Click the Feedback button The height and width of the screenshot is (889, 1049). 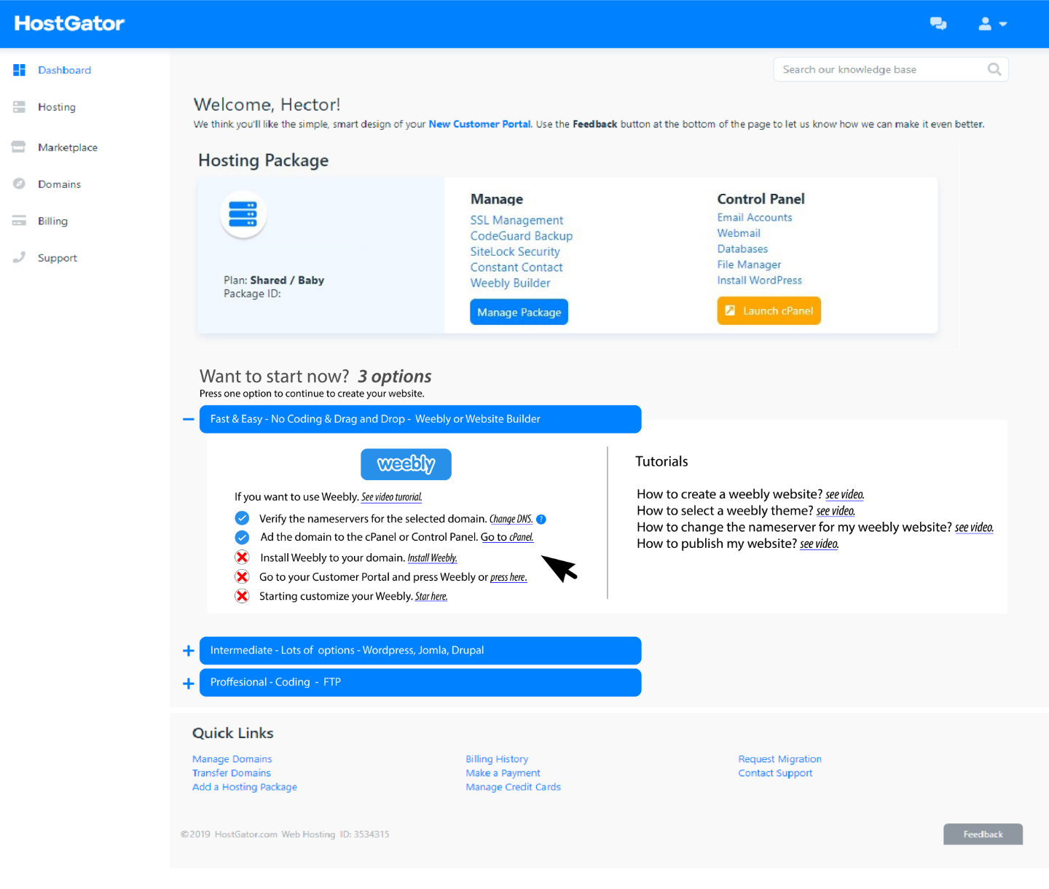pyautogui.click(x=983, y=834)
